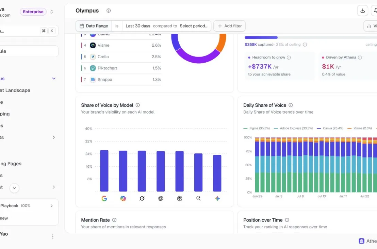The image size is (377, 249).
Task: Click the Visme logo icon in the list
Action: pos(93,45)
